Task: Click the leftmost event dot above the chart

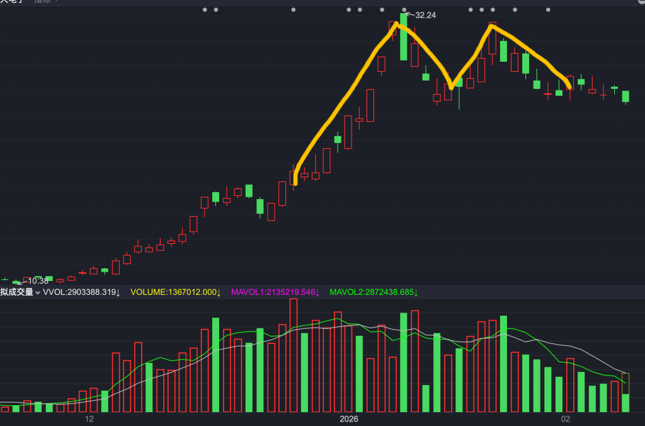Action: 205,9
